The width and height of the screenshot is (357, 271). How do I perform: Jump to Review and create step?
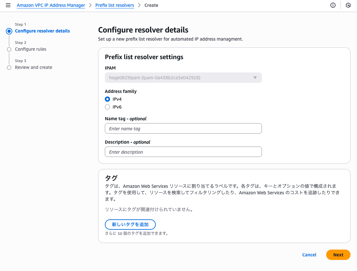33,67
